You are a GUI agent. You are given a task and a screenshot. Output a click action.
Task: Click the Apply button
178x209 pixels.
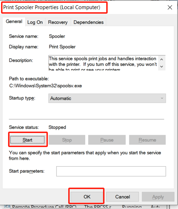pyautogui.click(x=158, y=197)
